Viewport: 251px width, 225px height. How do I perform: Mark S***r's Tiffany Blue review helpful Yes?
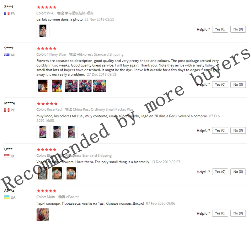point(220,84)
